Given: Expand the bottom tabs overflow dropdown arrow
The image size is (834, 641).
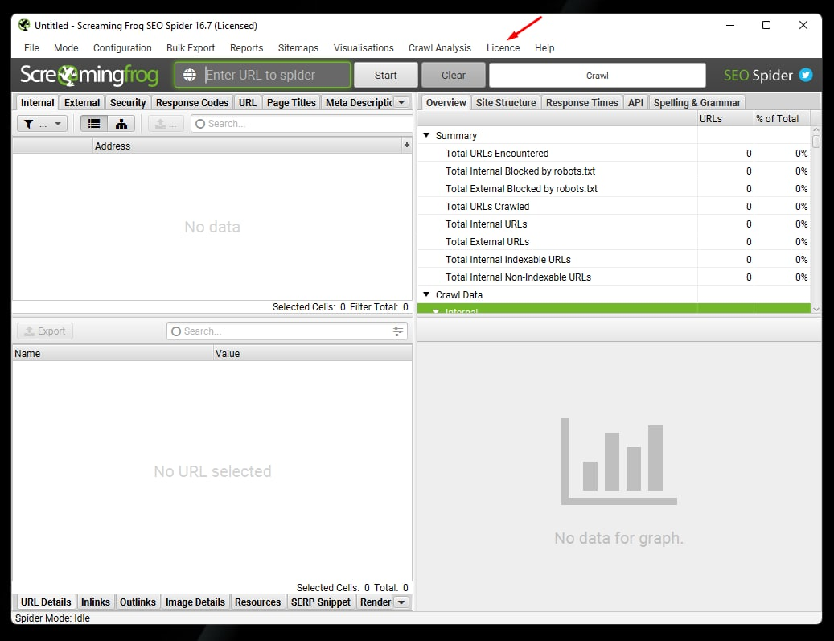Looking at the screenshot, I should (x=401, y=602).
